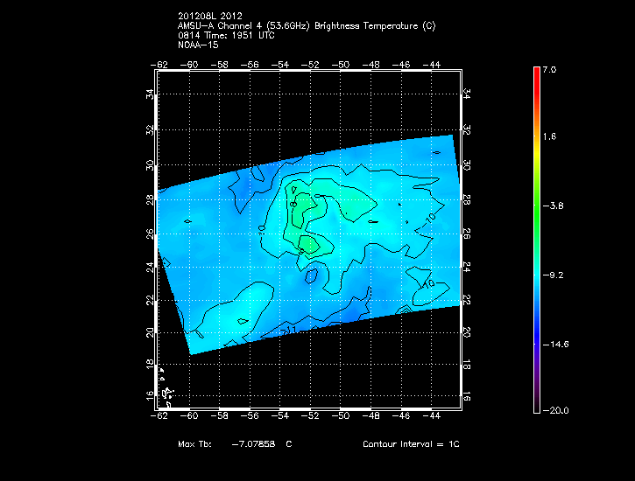Select the 1.6 color scale label

point(549,136)
